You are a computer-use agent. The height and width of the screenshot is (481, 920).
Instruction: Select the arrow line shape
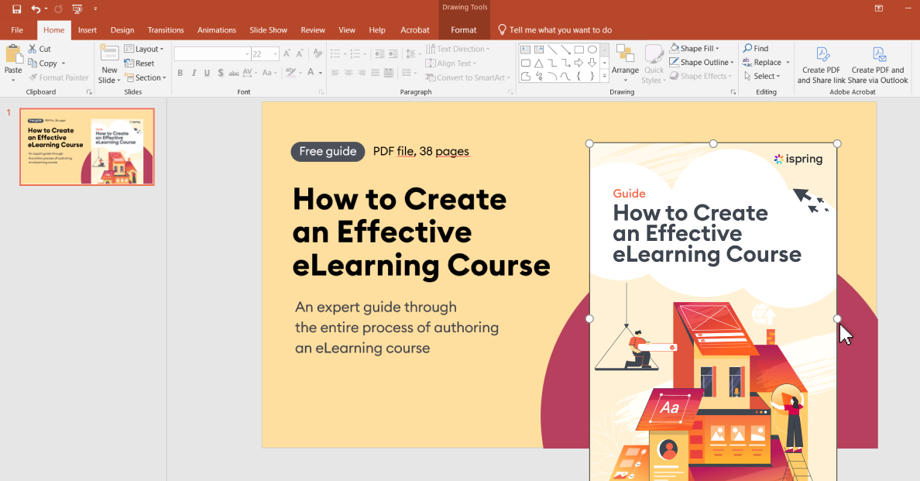coord(565,50)
